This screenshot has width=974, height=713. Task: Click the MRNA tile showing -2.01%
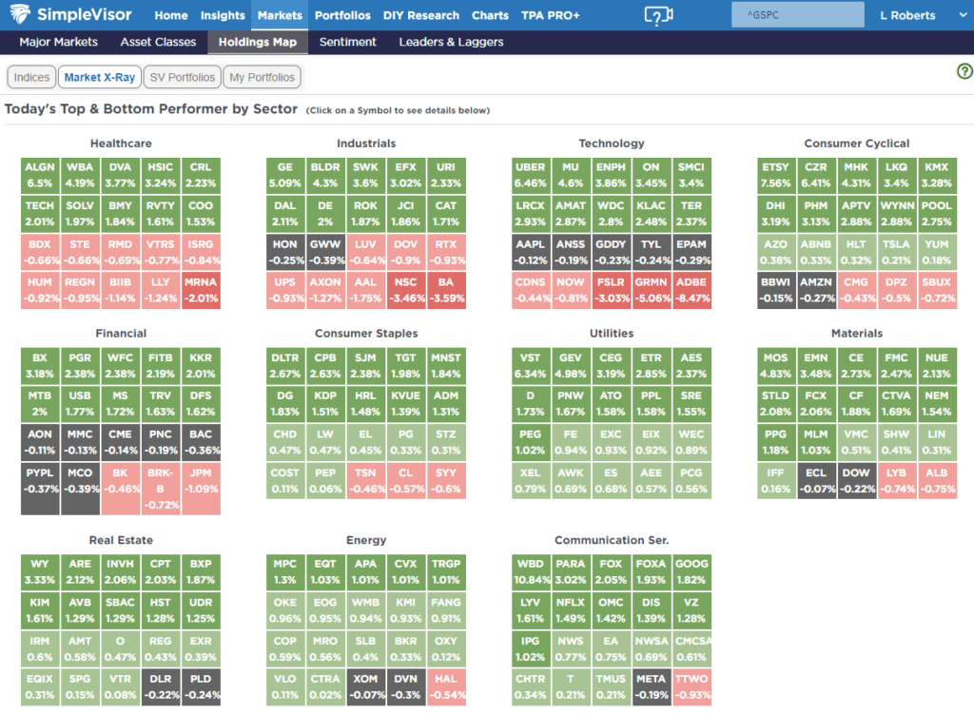point(201,290)
